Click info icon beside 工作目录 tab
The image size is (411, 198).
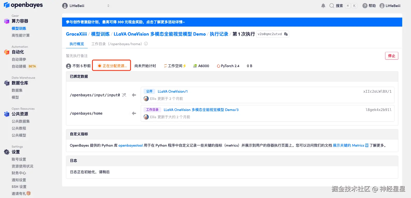[146, 44]
